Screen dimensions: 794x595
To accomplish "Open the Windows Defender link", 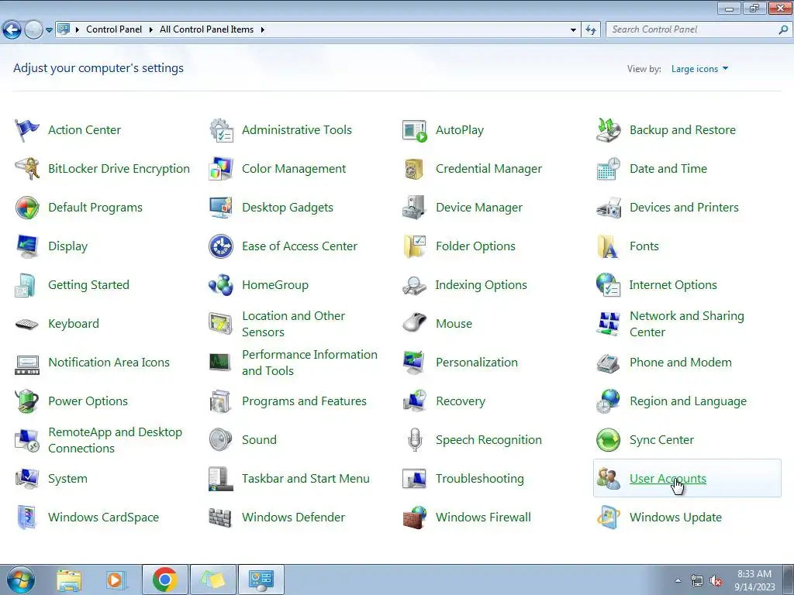I will [x=294, y=518].
